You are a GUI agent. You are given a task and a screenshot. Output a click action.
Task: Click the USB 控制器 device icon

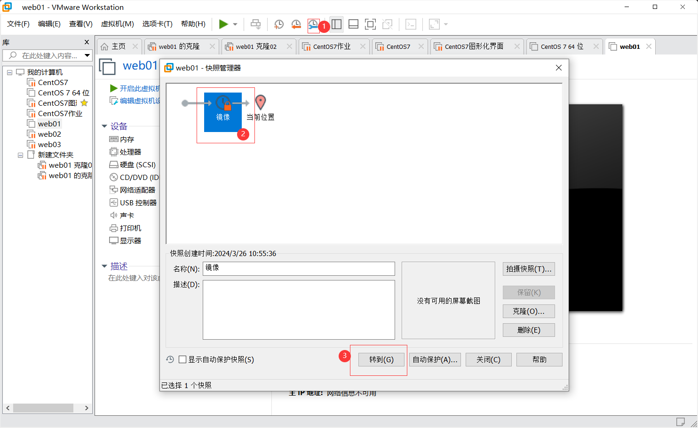[x=113, y=202]
